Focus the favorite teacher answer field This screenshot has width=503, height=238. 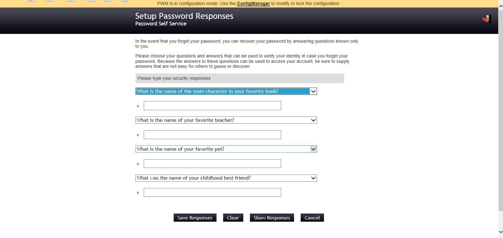tap(212, 135)
